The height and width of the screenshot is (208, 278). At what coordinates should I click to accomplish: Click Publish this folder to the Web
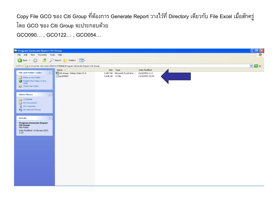(x=34, y=82)
